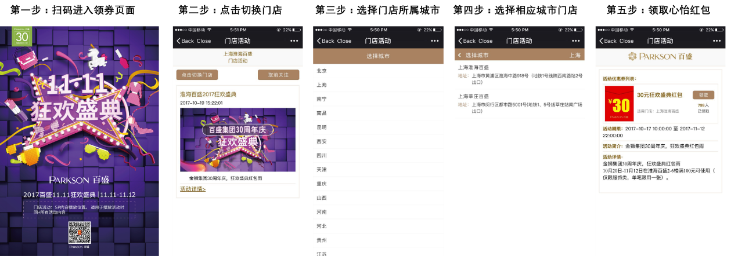Tap coupon title 30元狂欢盛典红包
The width and height of the screenshot is (738, 256).
pyautogui.click(x=659, y=95)
